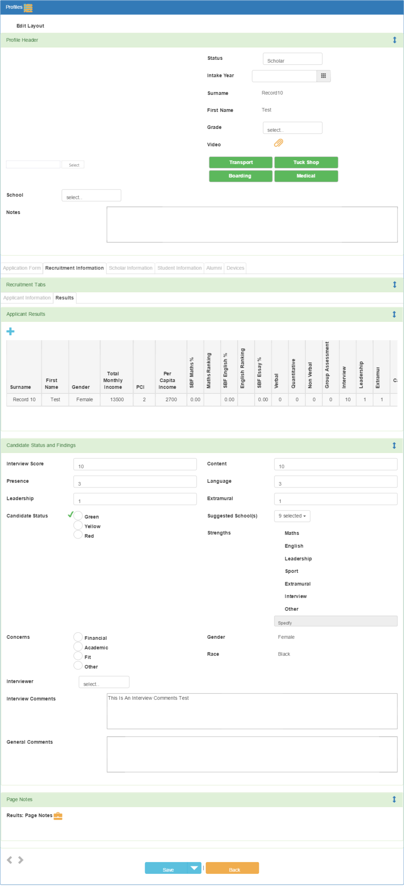This screenshot has width=404, height=892.
Task: Click the Specify strengths field
Action: (336, 621)
